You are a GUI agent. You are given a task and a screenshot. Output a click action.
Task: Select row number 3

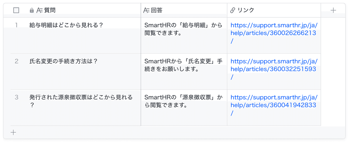tap(17, 97)
